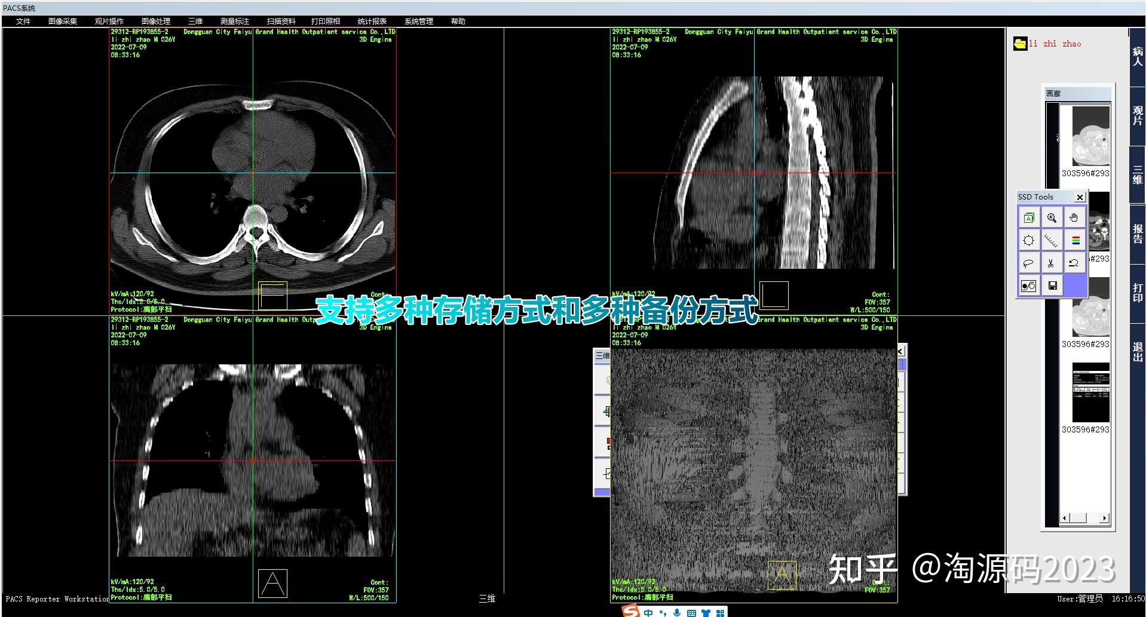Switch to the 病人 sidebar tab
Viewport: 1146px width, 617px height.
click(x=1138, y=57)
